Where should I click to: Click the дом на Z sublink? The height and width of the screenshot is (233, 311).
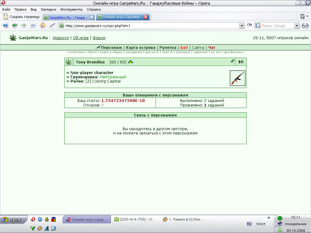click(152, 52)
